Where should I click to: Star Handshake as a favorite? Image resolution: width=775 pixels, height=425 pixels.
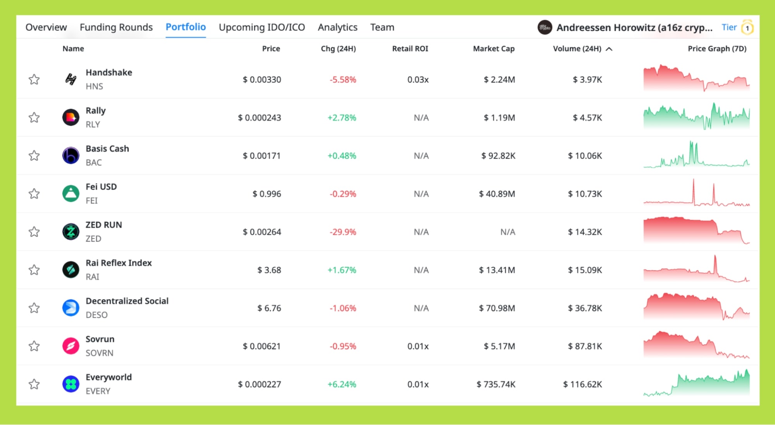(x=34, y=79)
